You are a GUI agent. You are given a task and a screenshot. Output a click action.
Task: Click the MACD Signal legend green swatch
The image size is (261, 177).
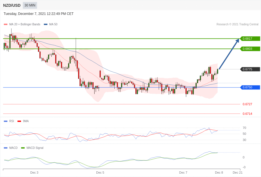click(23, 148)
